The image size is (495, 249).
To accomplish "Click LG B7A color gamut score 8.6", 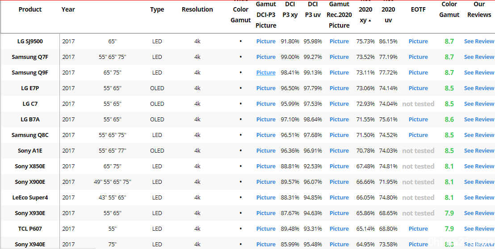I will pyautogui.click(x=449, y=120).
